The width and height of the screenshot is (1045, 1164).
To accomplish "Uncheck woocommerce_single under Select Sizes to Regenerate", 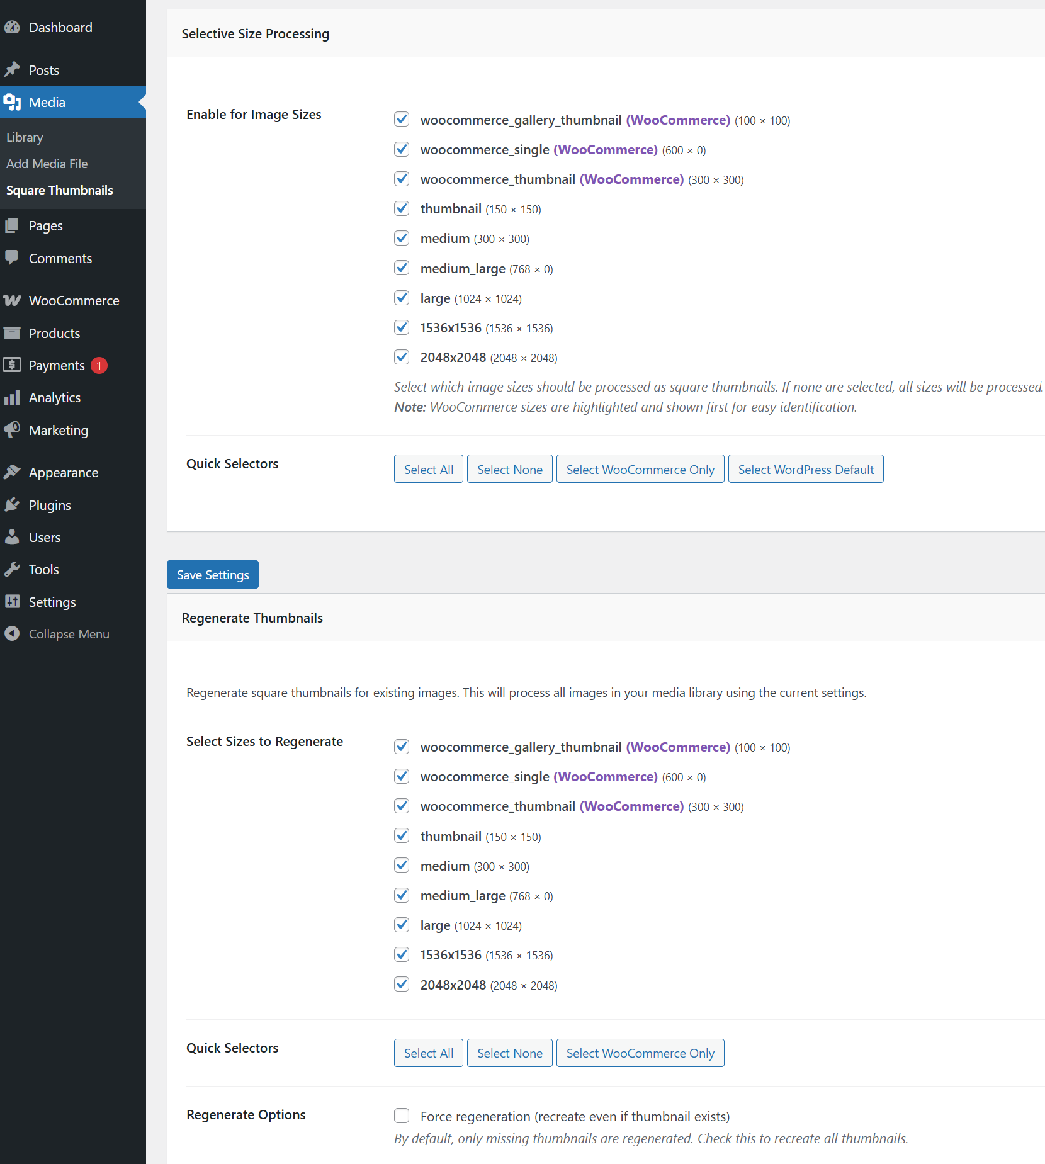I will pos(402,776).
